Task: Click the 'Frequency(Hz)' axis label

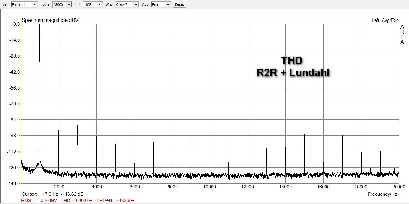Action: tap(383, 194)
